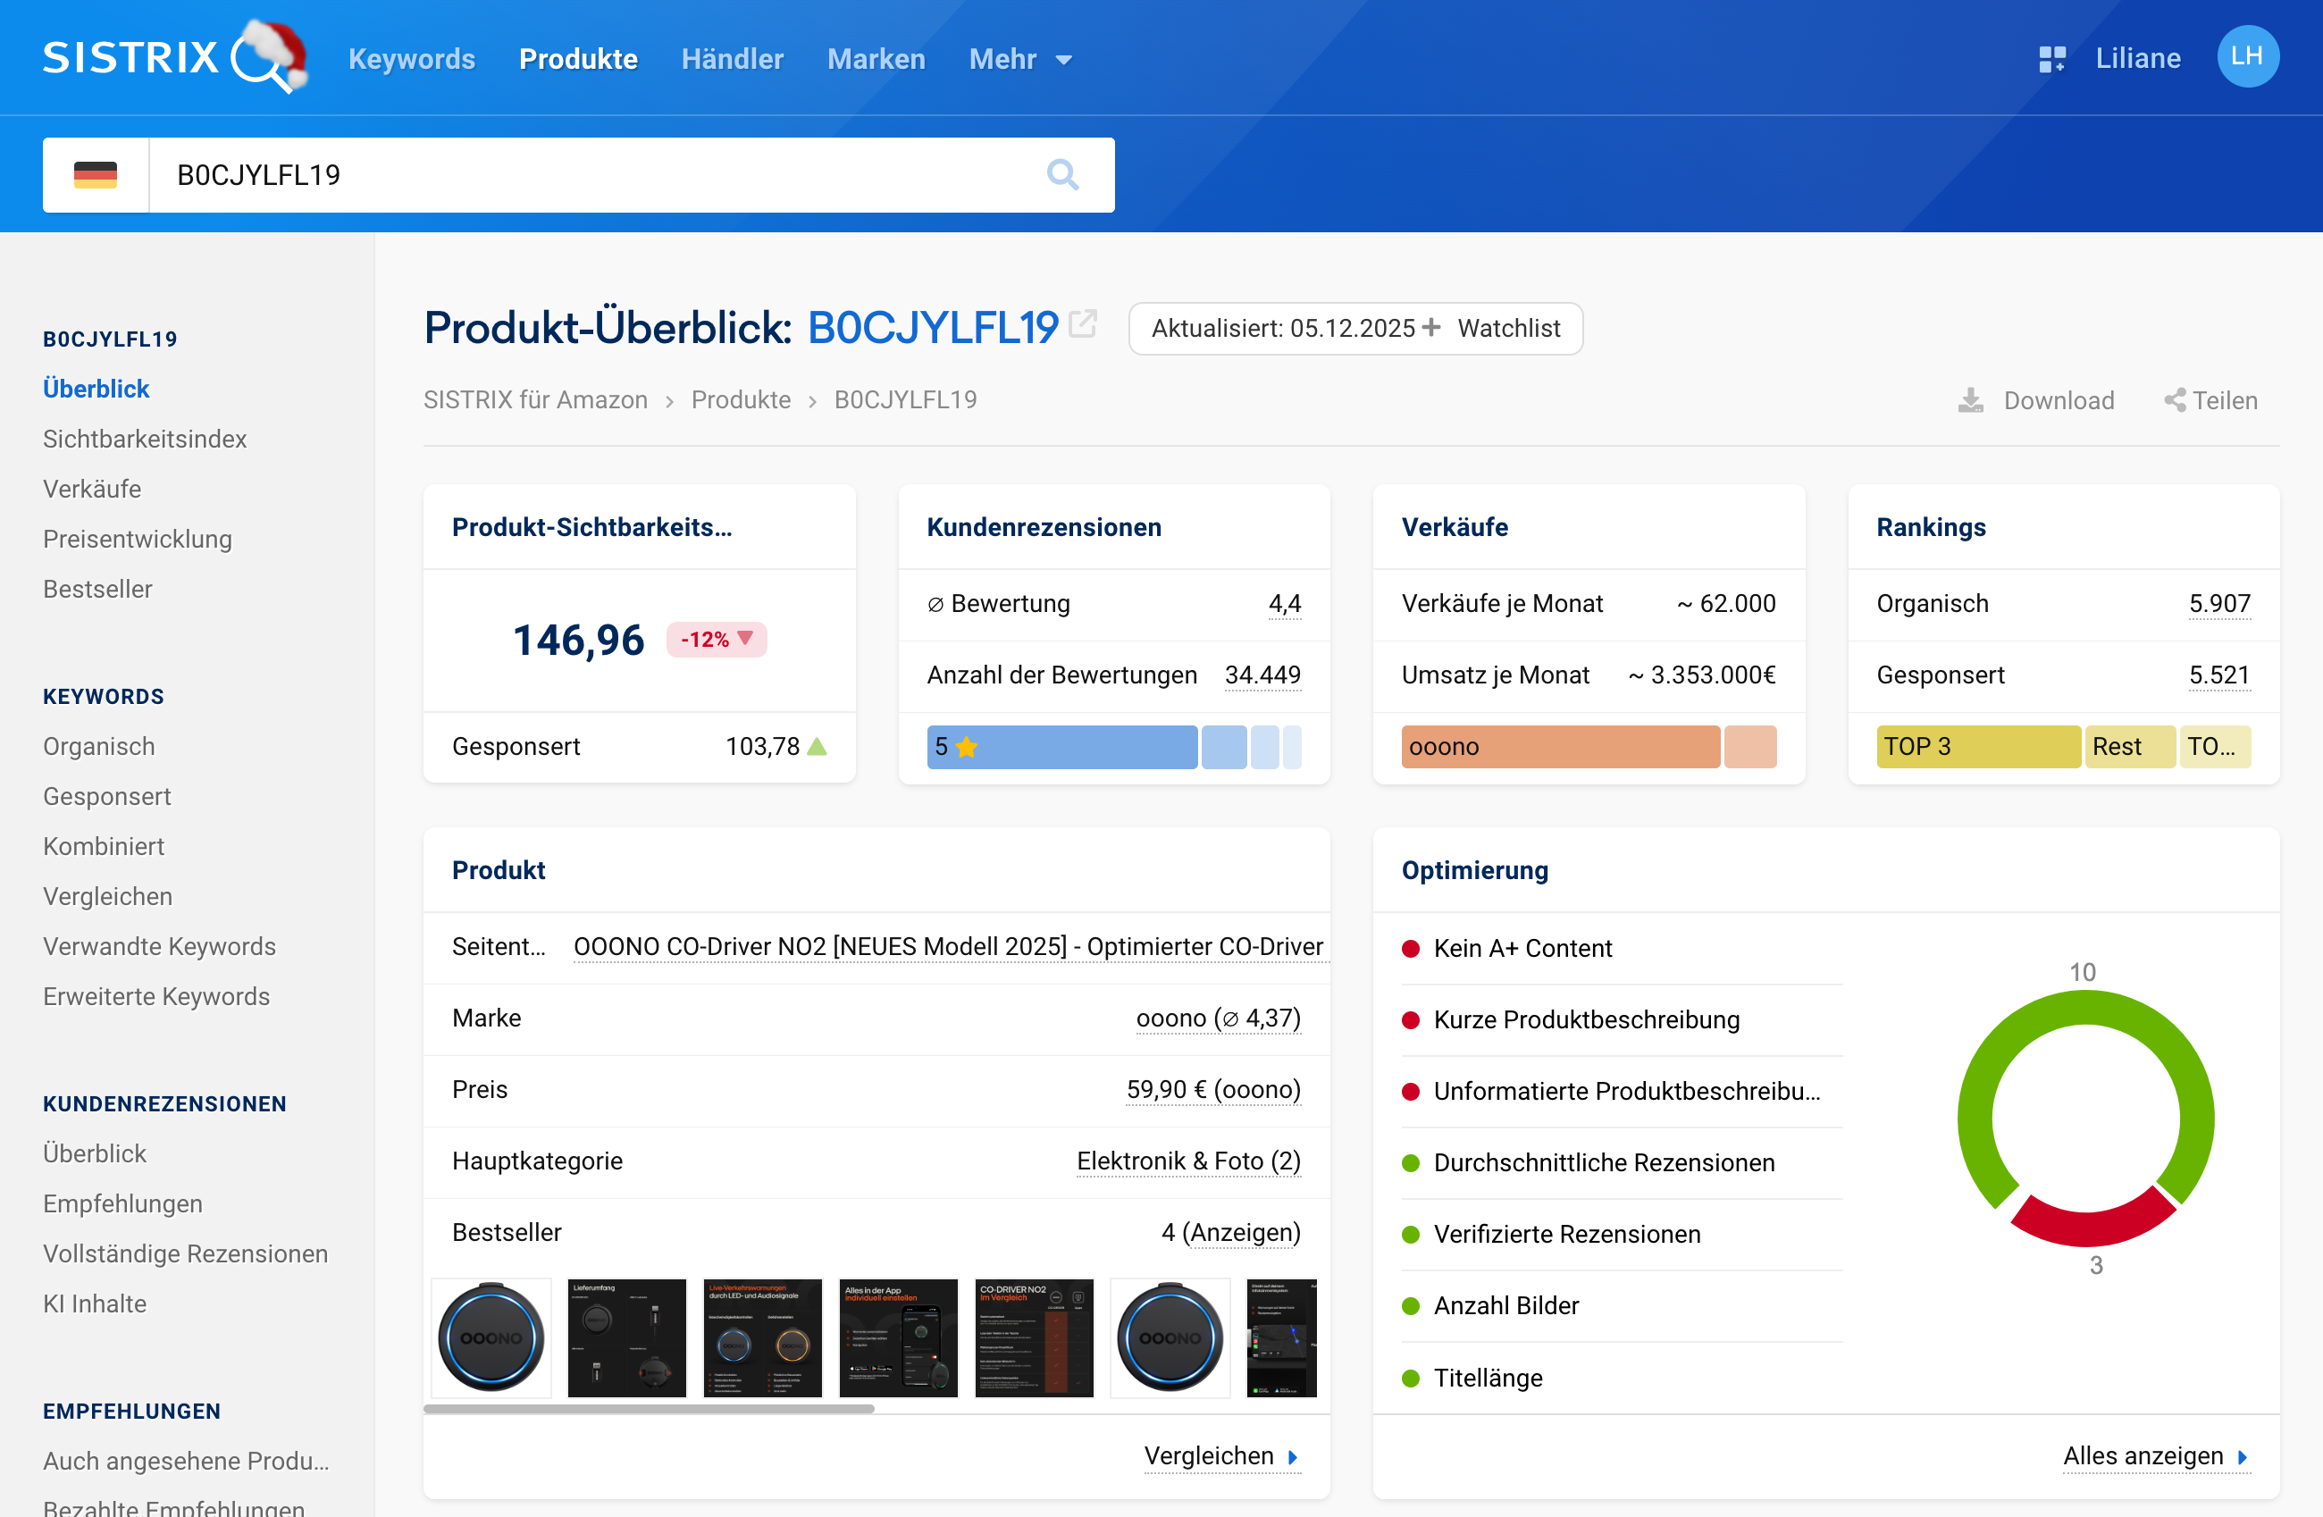
Task: Click the Download icon
Action: pos(1971,400)
